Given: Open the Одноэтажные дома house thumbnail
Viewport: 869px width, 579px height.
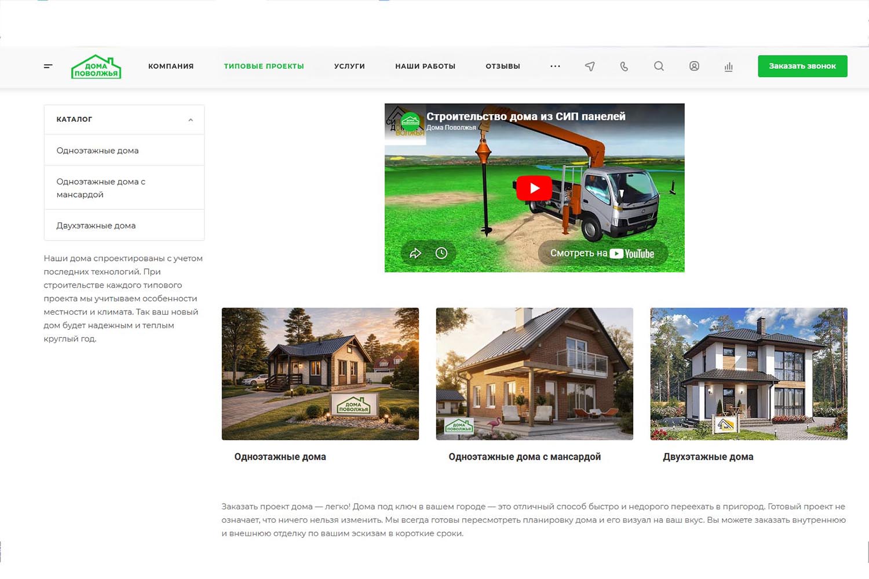Looking at the screenshot, I should (x=320, y=373).
